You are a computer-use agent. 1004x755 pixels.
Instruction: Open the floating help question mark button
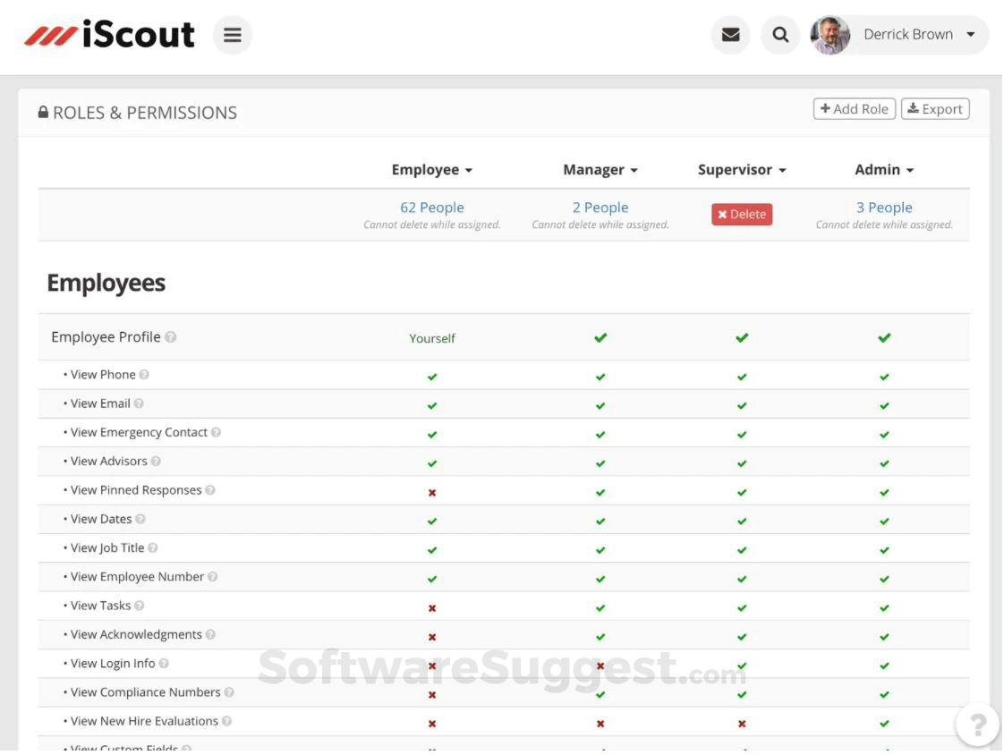pos(977,725)
